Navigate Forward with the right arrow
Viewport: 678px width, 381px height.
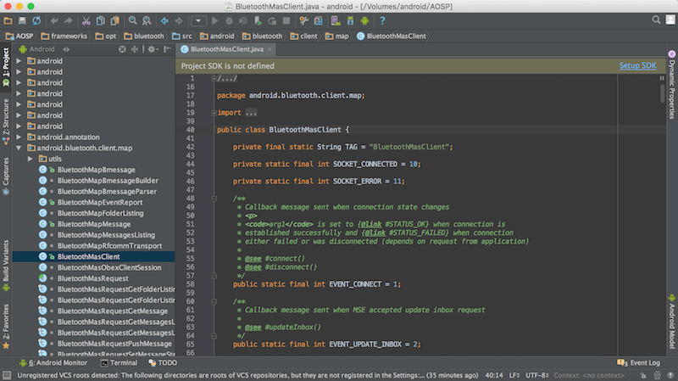[179, 20]
